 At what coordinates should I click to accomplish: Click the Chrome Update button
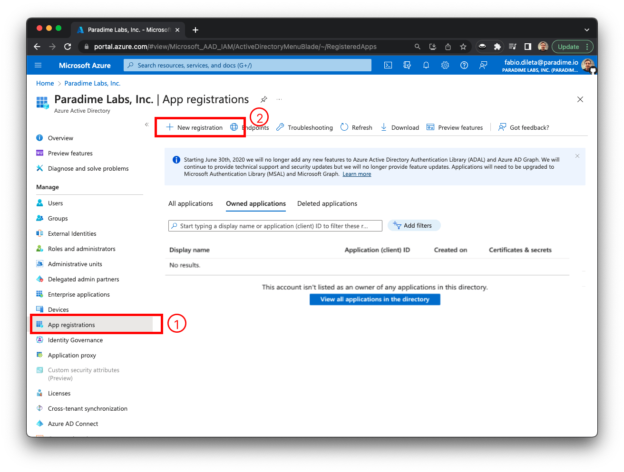pyautogui.click(x=572, y=47)
